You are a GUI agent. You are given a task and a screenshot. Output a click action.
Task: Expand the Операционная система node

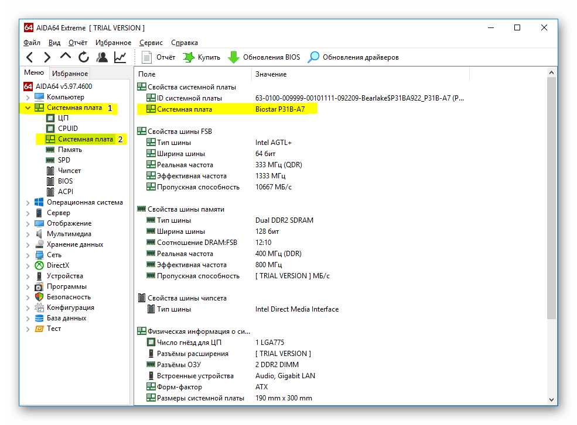point(28,203)
